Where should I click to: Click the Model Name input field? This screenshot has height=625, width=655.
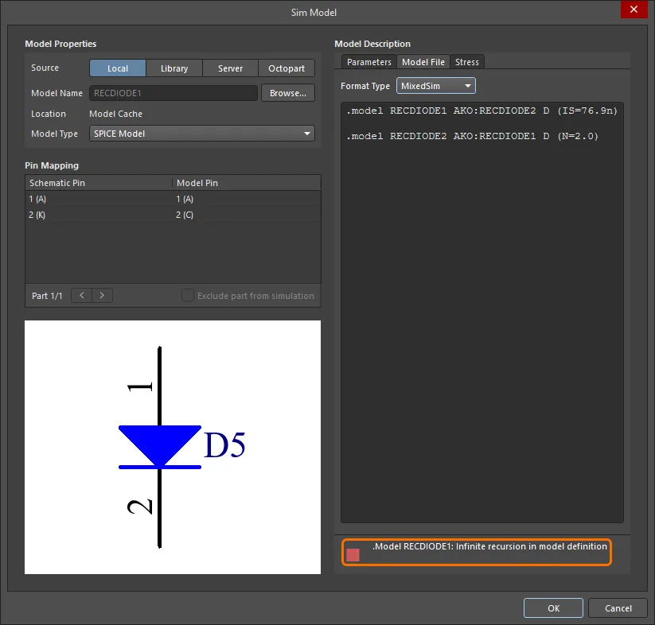(173, 93)
